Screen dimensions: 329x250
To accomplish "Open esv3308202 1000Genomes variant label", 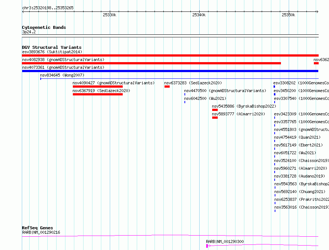I will pyautogui.click(x=301, y=83).
